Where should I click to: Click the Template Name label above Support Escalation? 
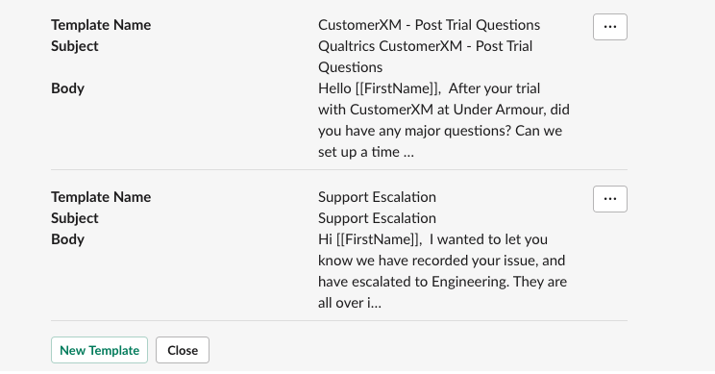(101, 197)
